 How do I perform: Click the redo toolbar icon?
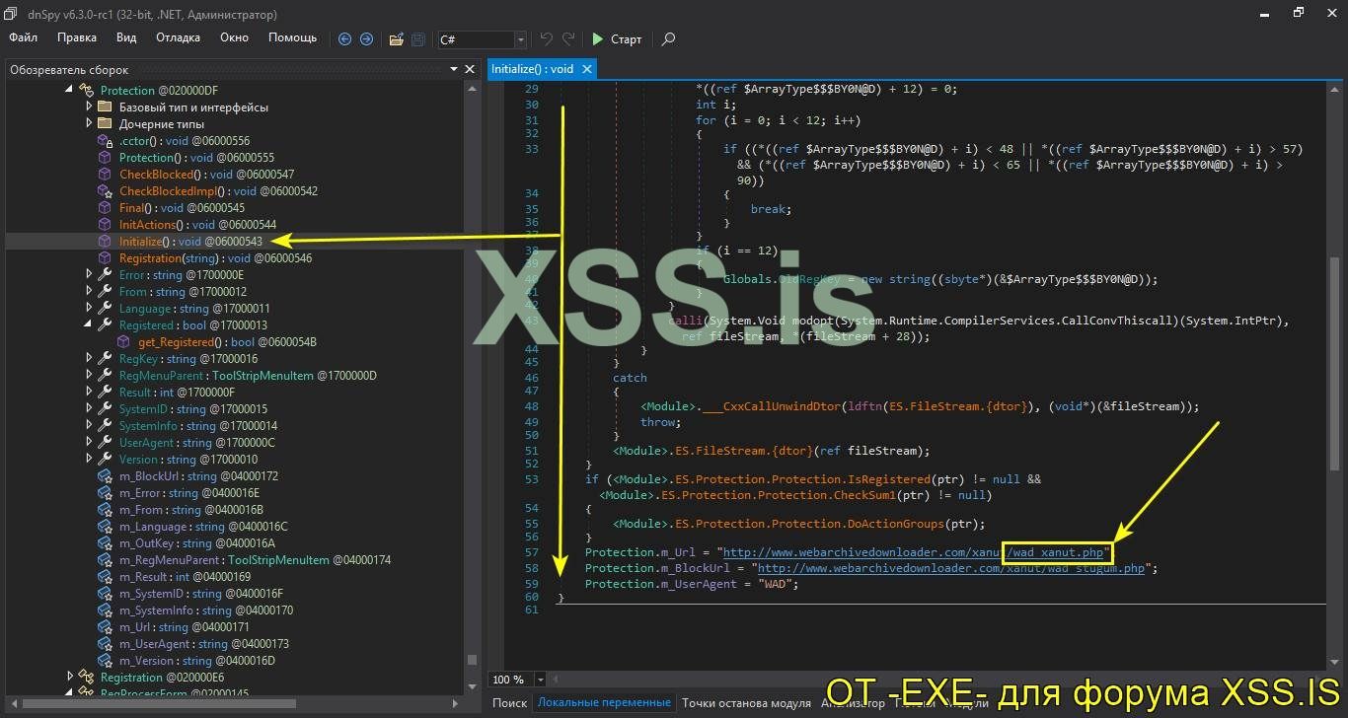click(x=568, y=39)
